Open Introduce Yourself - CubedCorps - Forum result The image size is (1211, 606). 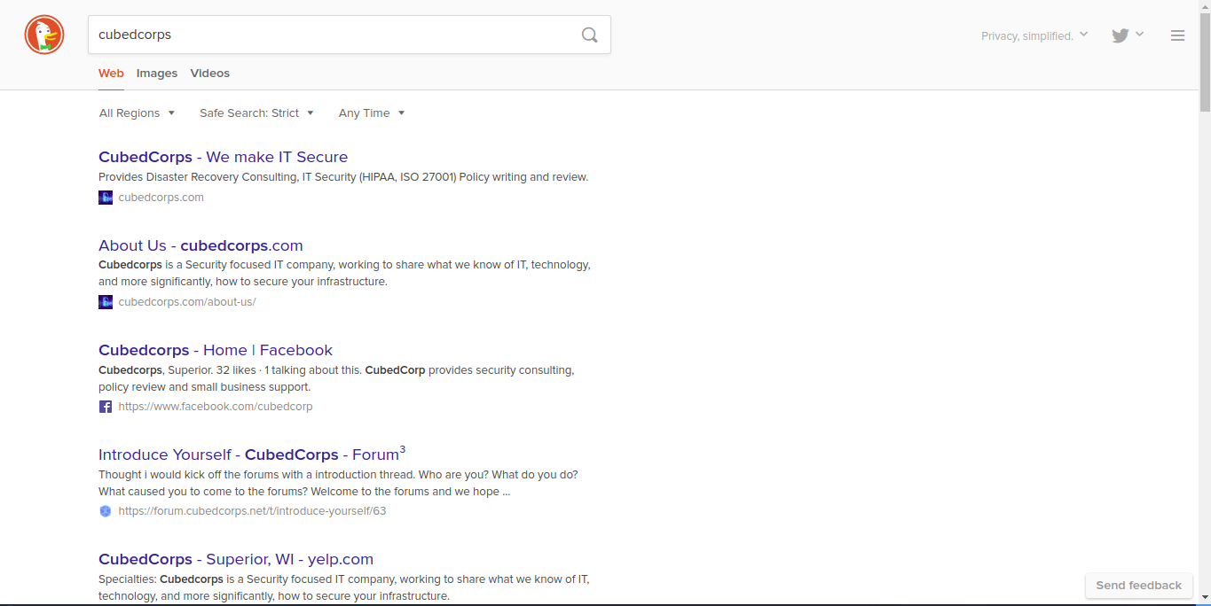click(252, 454)
